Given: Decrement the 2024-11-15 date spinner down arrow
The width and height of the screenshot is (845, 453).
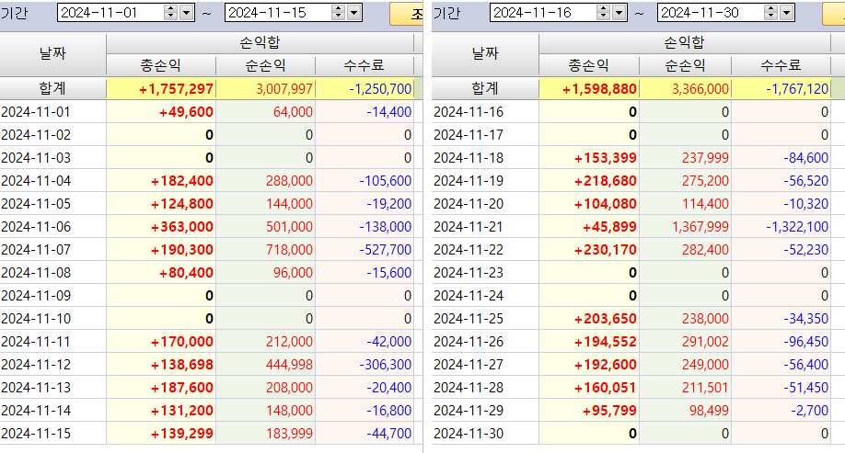Looking at the screenshot, I should pos(339,17).
